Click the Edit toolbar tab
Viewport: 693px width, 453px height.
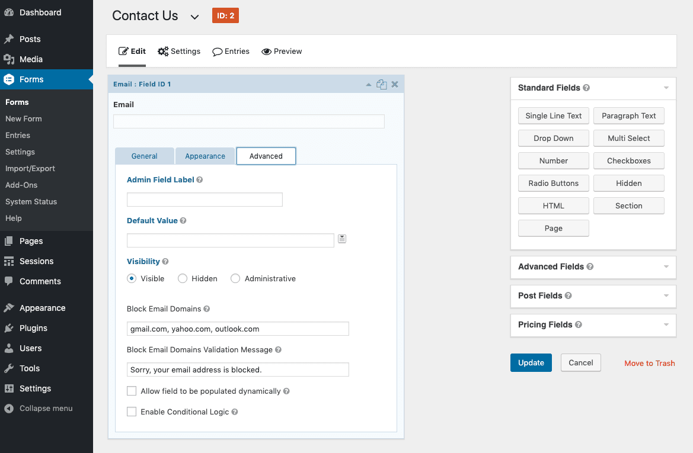(132, 51)
